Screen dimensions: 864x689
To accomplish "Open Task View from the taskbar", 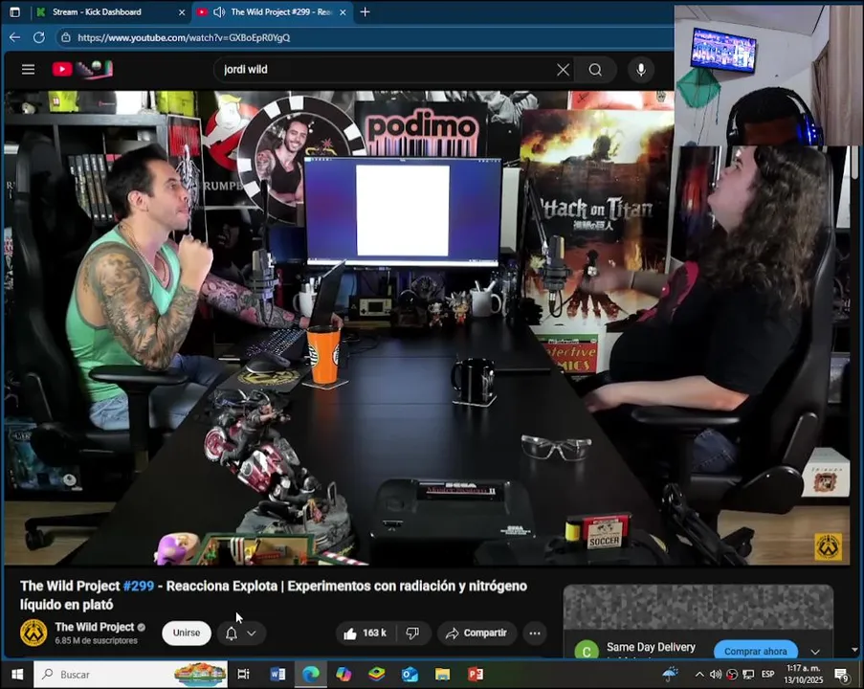I will tap(243, 674).
